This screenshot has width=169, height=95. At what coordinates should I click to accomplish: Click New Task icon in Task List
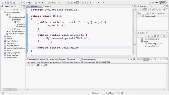140,9
